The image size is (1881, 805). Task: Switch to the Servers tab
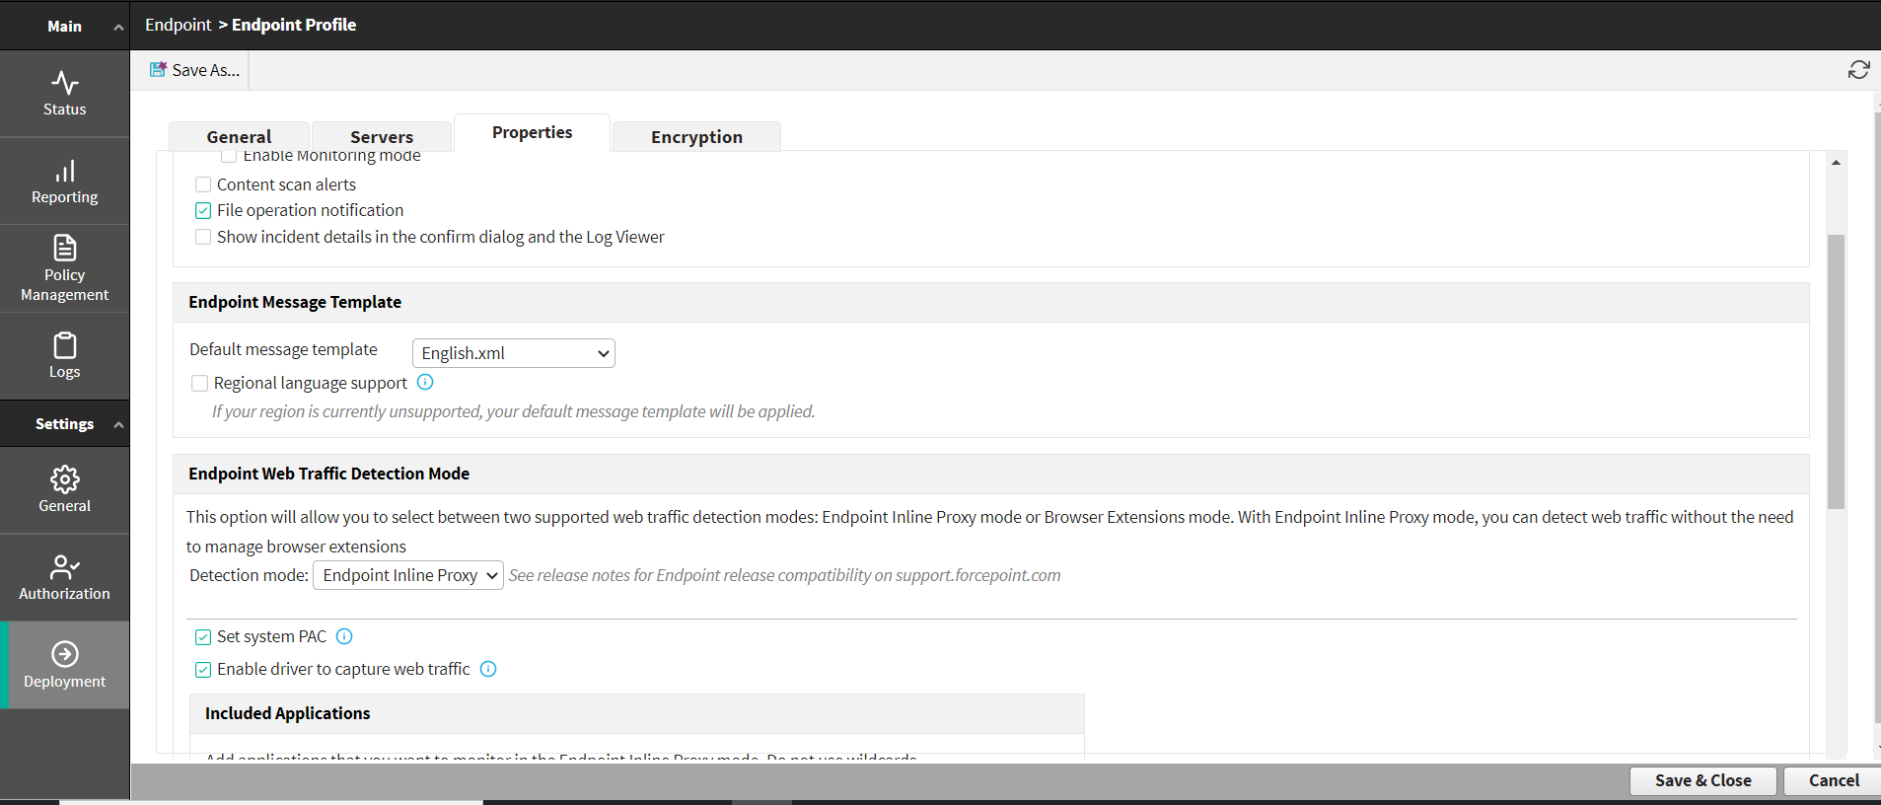coord(382,137)
